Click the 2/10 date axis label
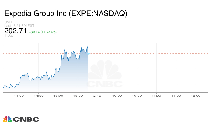Viewport: 208px width, 130px height. [97, 96]
